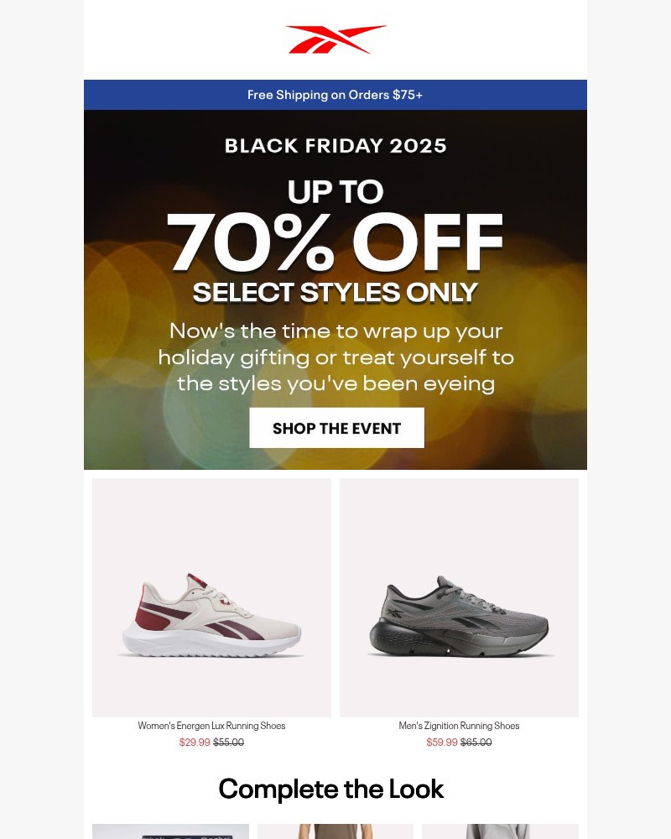Image resolution: width=671 pixels, height=839 pixels.
Task: Click the crossed-out $55.00 original price
Action: tap(228, 742)
